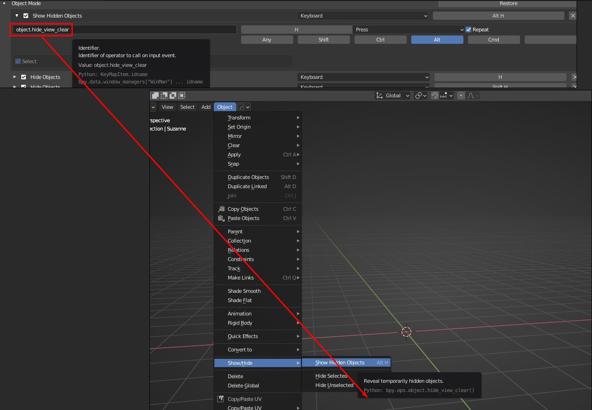Open the Keyboard dropdown for Hide Objects

point(363,77)
